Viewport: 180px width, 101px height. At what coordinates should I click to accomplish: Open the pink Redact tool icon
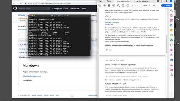[171, 70]
